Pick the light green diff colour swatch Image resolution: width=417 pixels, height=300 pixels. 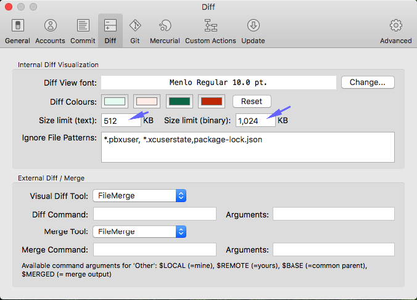(115, 102)
